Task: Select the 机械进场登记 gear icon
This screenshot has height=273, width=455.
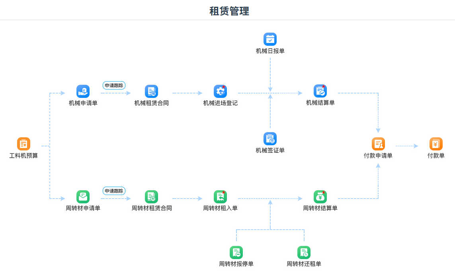Action: (x=220, y=92)
